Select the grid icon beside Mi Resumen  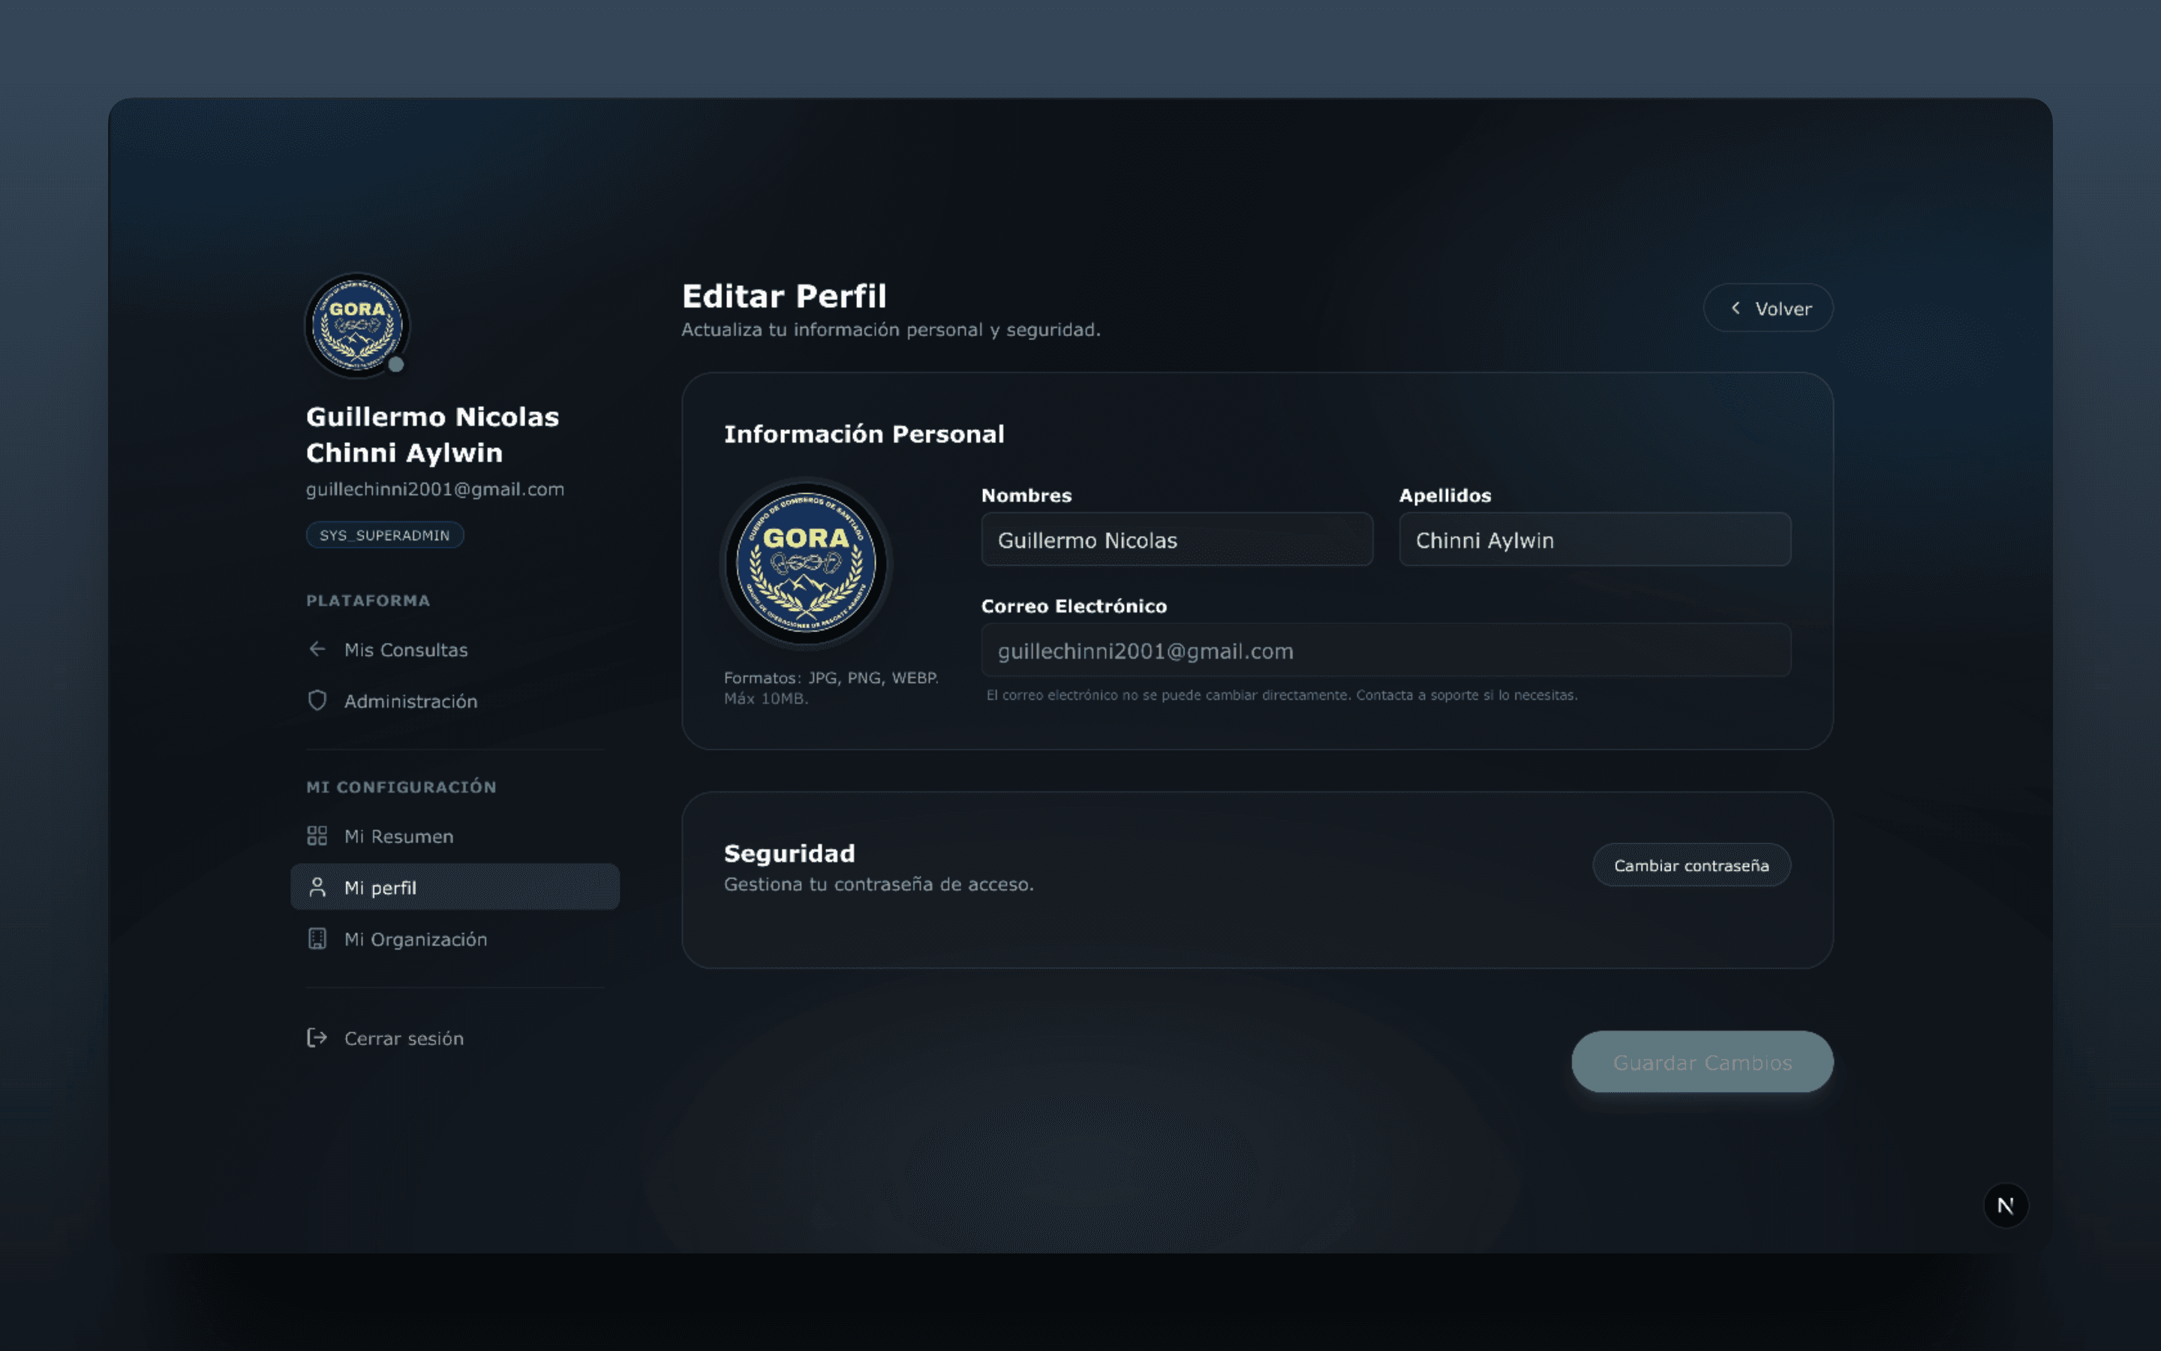tap(318, 835)
